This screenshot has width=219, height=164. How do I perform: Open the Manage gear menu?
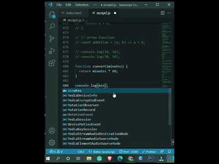pos(52,143)
